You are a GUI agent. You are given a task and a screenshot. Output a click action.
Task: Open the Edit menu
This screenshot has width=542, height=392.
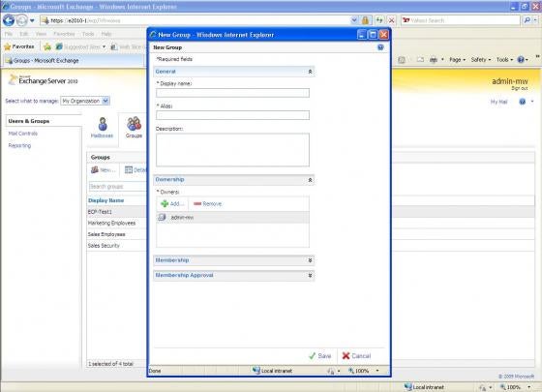(x=24, y=34)
